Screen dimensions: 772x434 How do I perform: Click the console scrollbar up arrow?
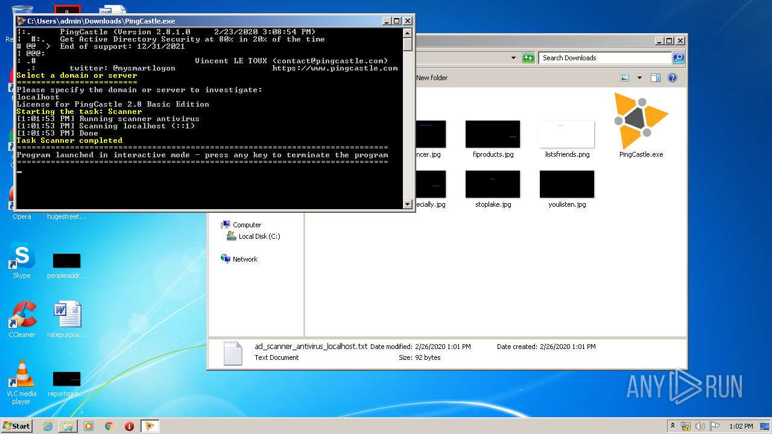pyautogui.click(x=408, y=33)
